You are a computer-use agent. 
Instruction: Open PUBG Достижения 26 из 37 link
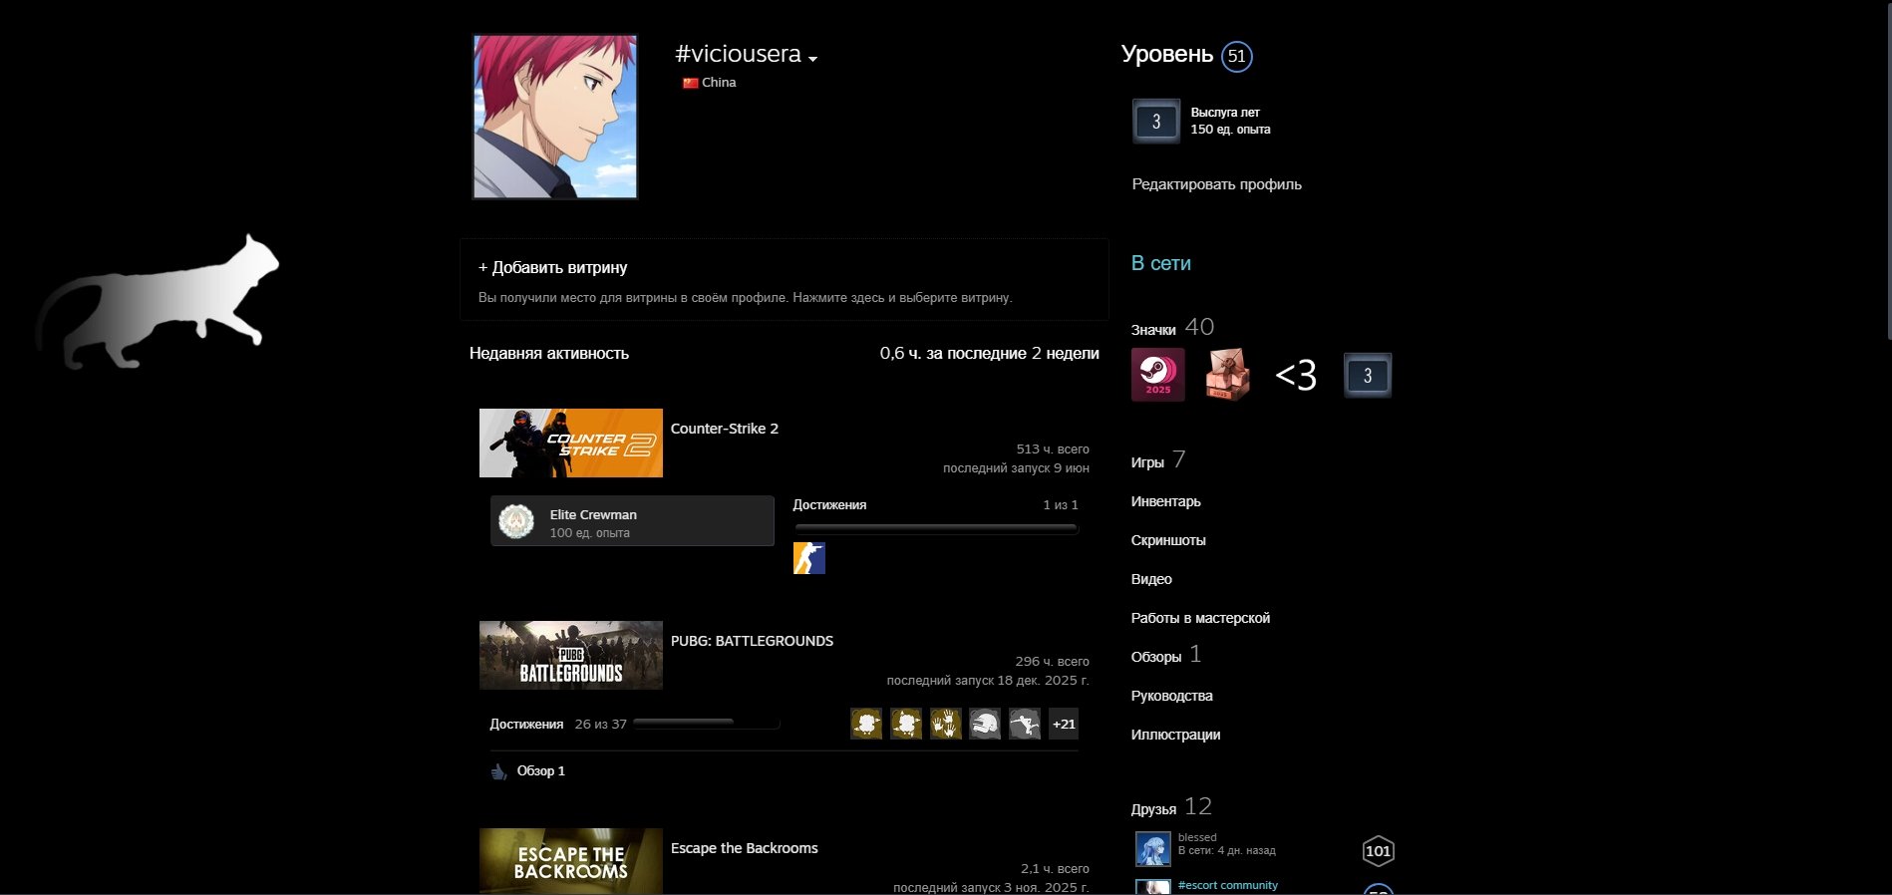point(558,725)
